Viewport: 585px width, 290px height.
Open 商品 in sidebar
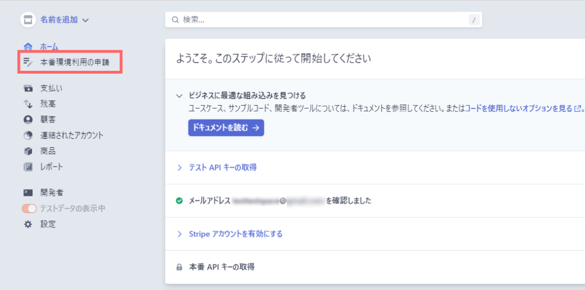tap(48, 151)
